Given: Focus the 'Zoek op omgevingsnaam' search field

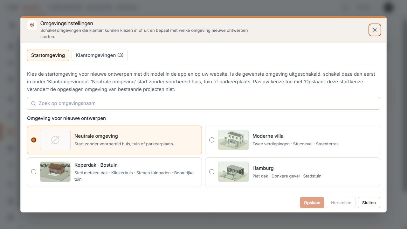Looking at the screenshot, I should [x=203, y=103].
